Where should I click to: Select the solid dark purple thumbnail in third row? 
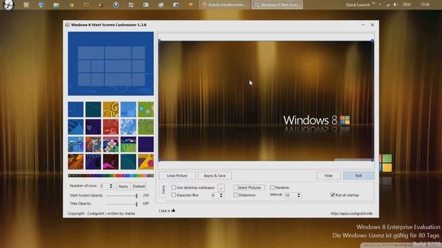(x=146, y=144)
